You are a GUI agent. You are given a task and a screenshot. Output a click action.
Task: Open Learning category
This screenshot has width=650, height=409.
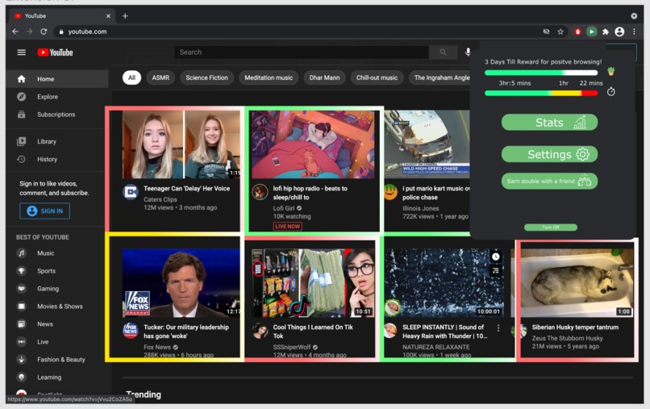(x=57, y=378)
